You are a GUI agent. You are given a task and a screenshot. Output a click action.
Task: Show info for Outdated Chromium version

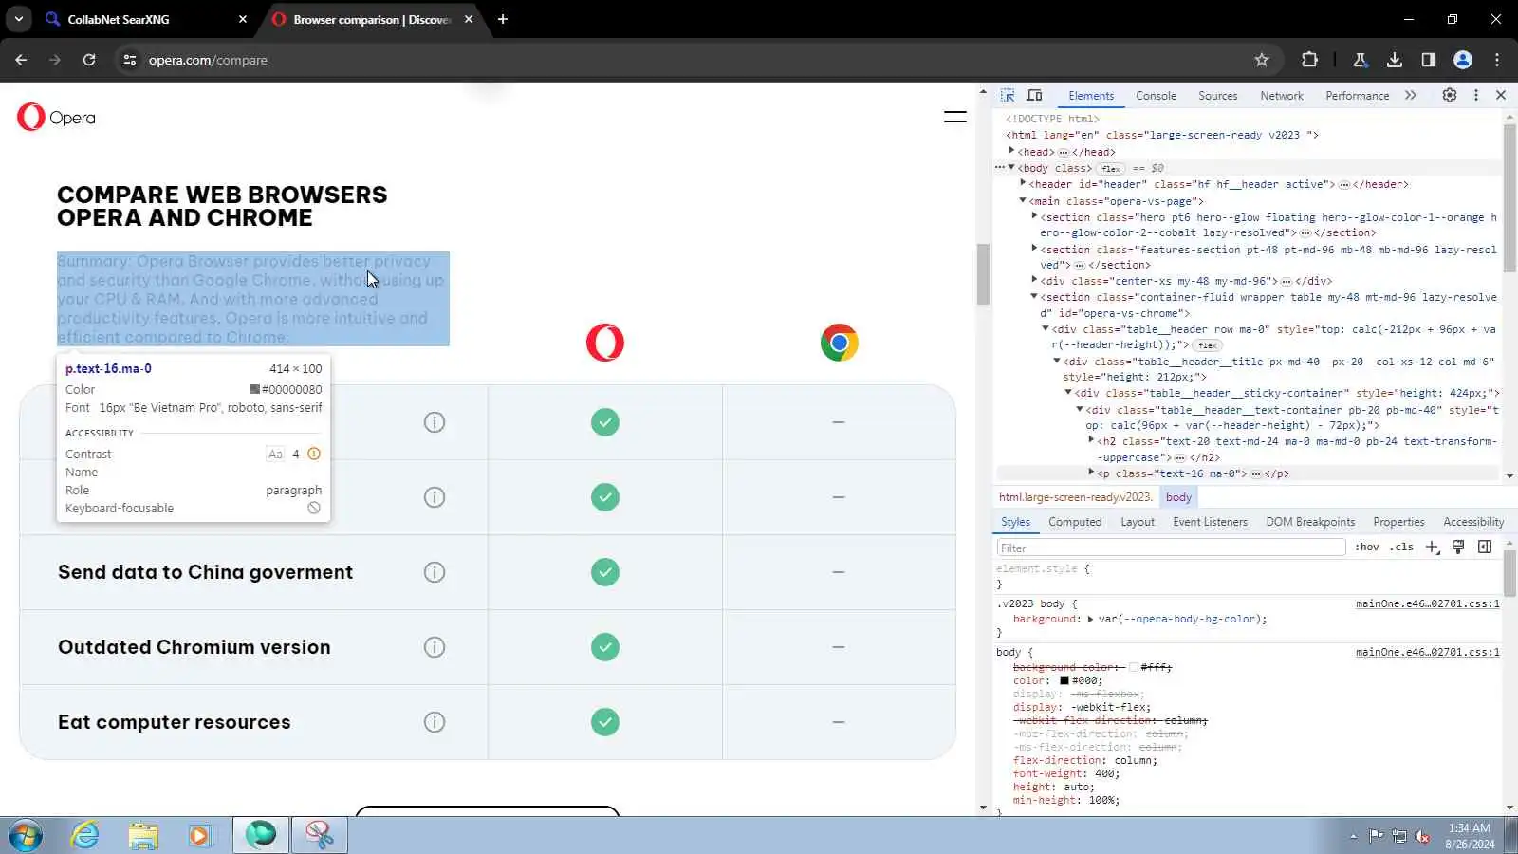click(435, 647)
